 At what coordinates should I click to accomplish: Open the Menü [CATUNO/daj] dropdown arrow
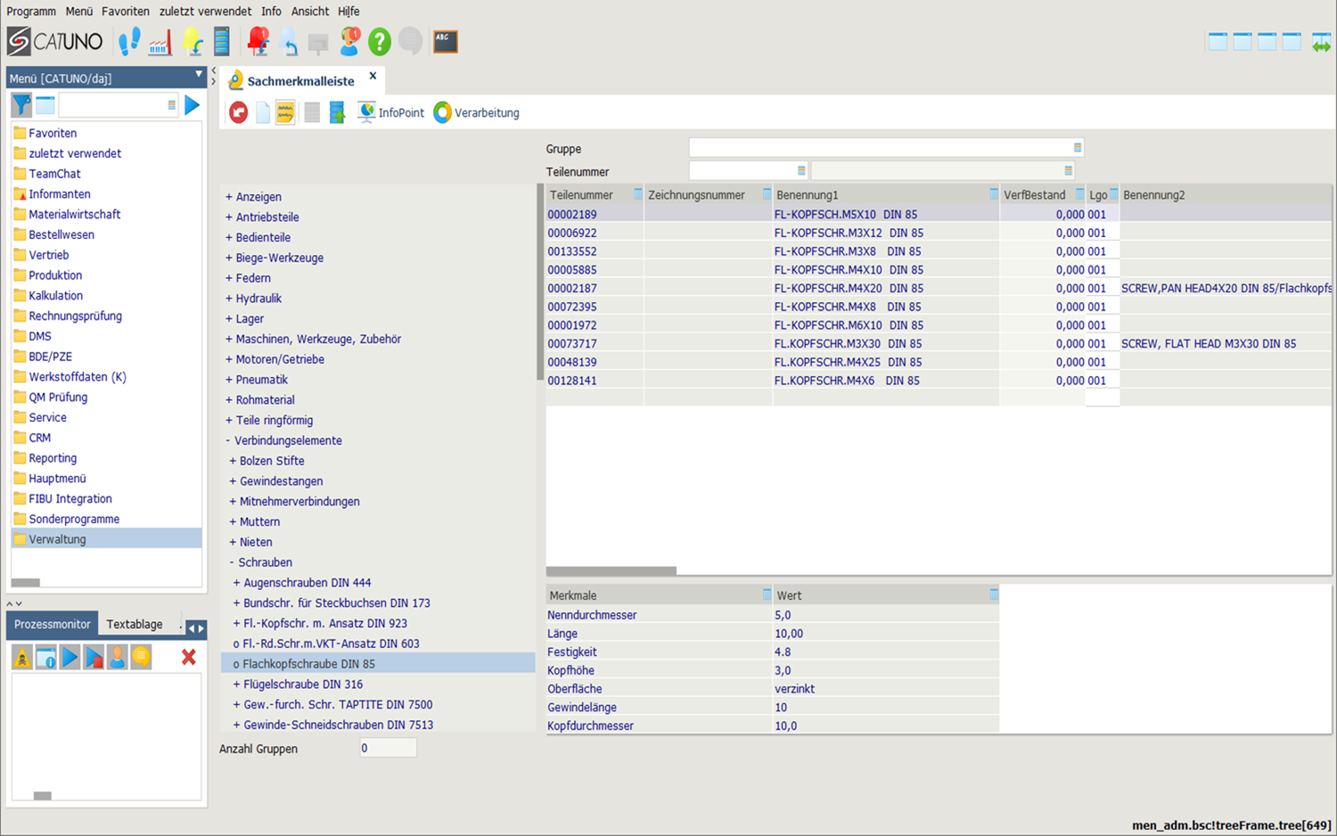pos(198,75)
